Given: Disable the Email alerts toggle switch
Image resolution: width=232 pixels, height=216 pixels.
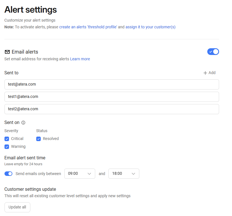Looking at the screenshot, I should (213, 52).
